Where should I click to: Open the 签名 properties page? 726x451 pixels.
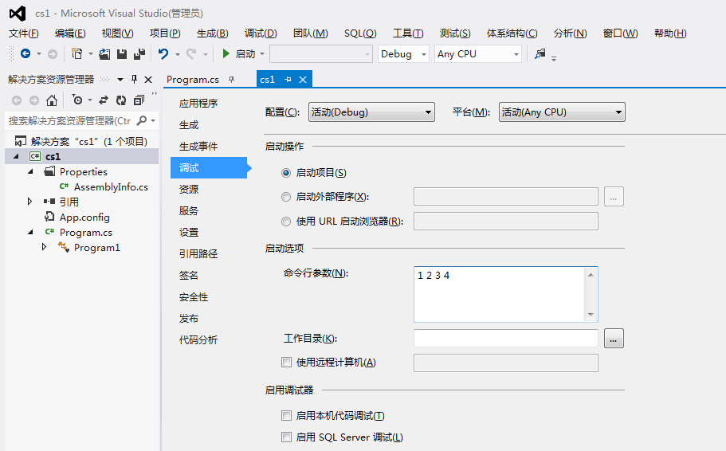point(189,276)
